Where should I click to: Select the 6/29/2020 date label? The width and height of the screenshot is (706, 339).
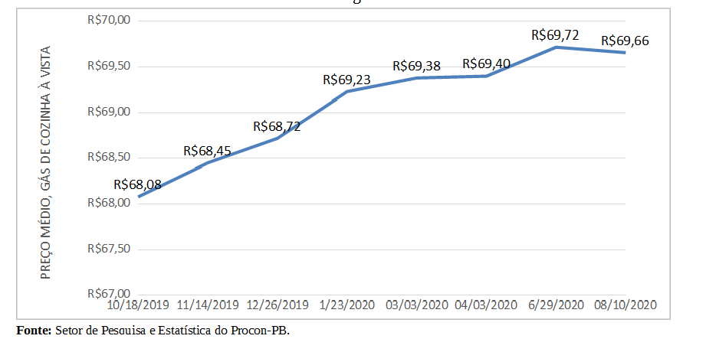[556, 305]
